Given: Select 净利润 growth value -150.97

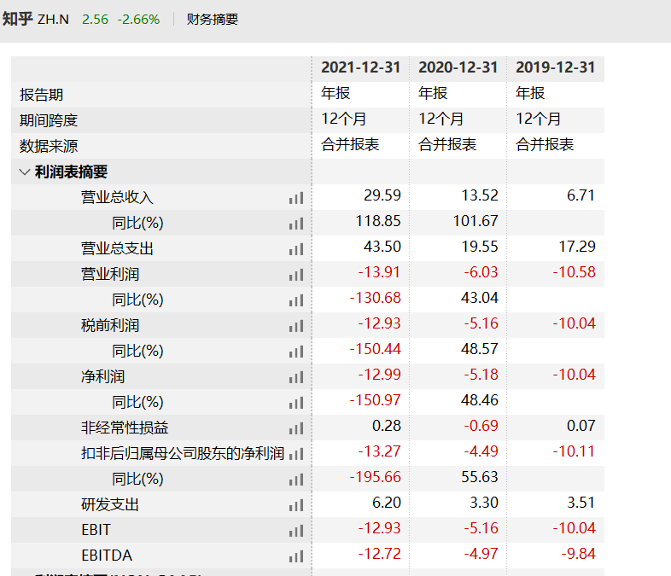Looking at the screenshot, I should 376,400.
